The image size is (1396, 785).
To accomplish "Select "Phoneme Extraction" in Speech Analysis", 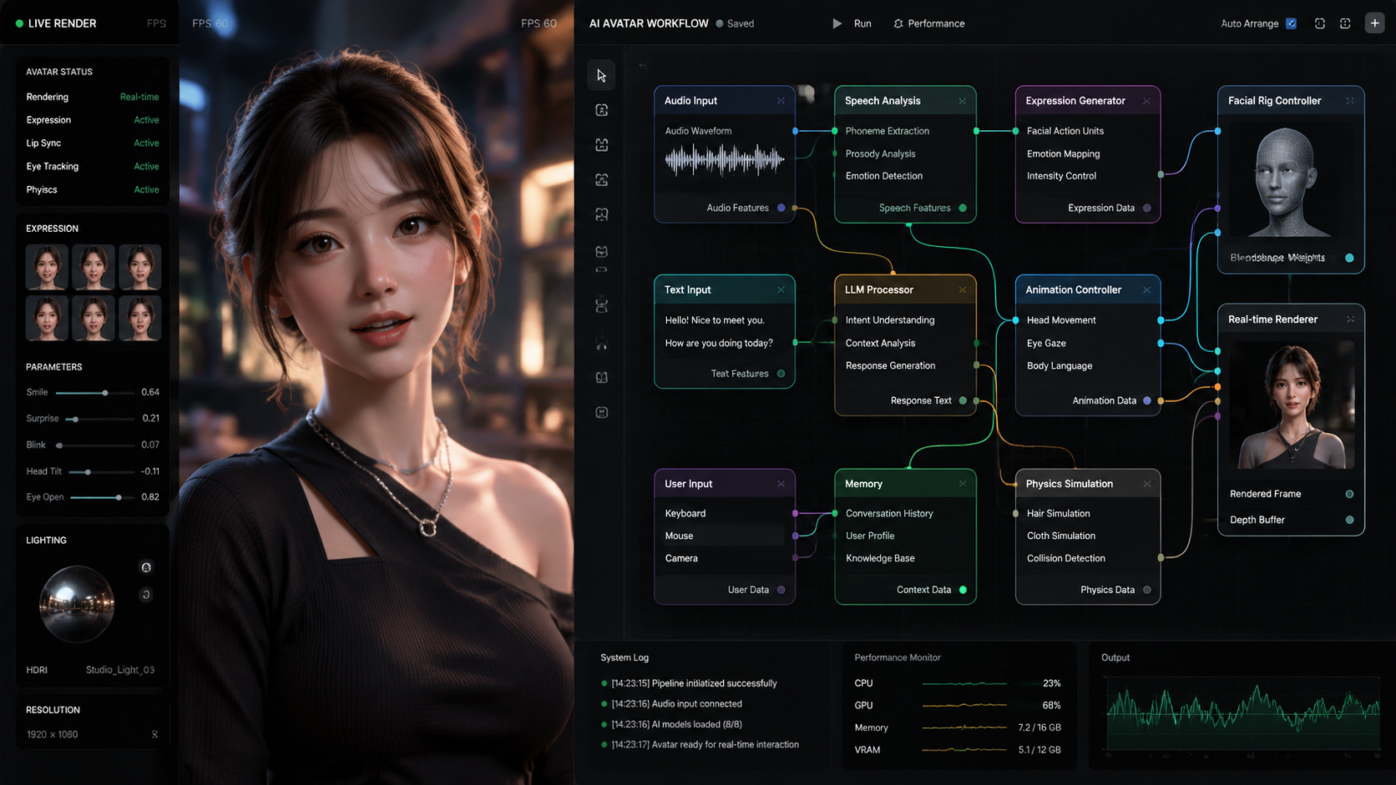I will 887,131.
